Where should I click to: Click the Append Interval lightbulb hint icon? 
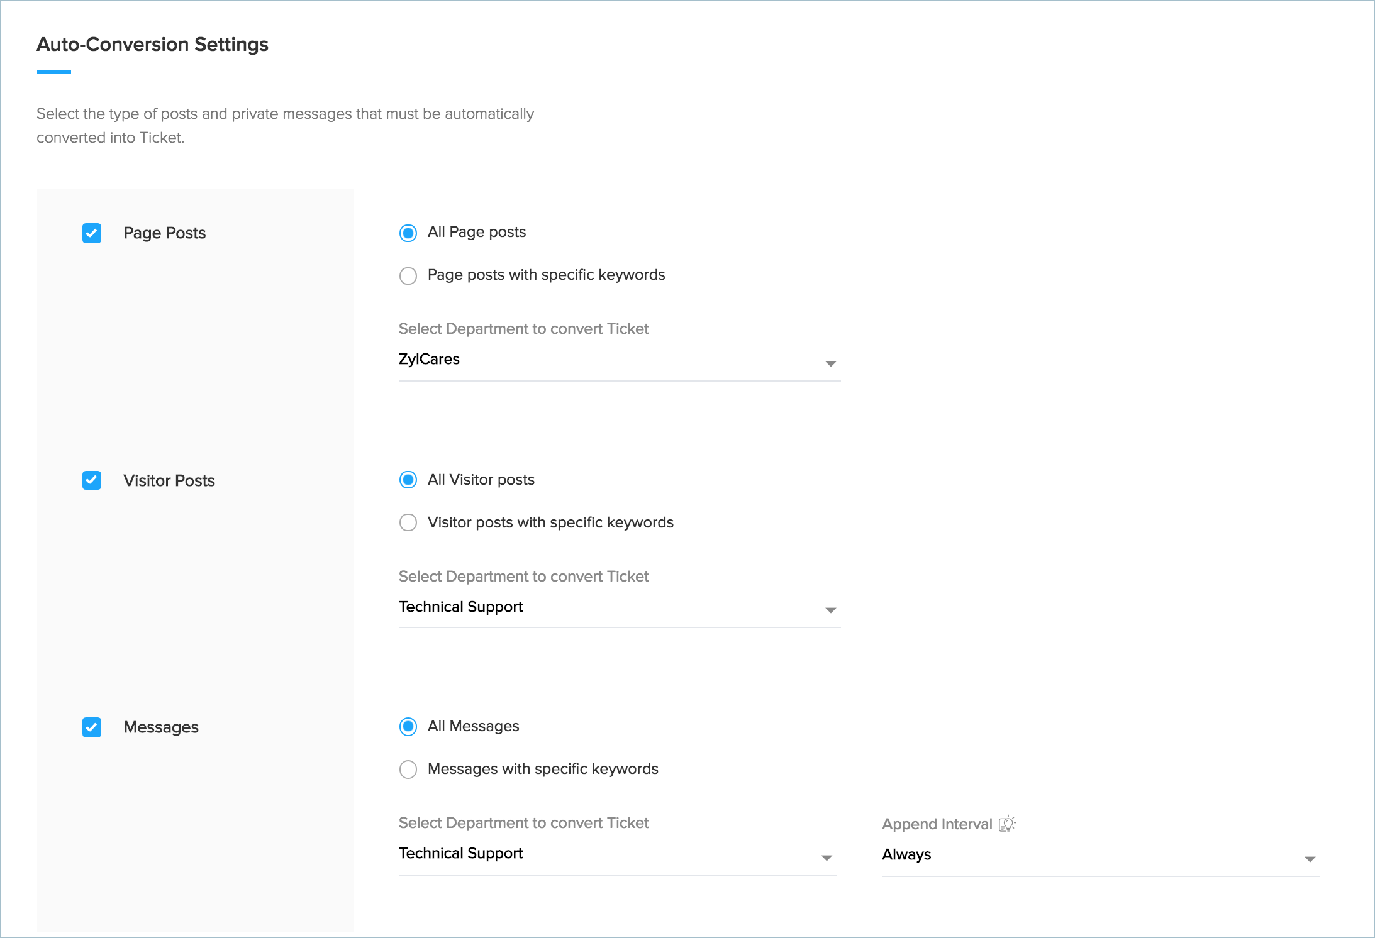click(1007, 824)
